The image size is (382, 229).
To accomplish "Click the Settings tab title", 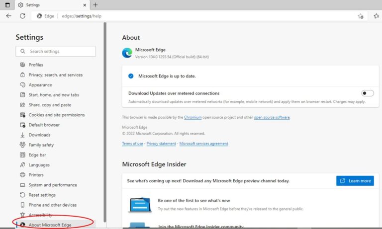I will click(x=33, y=5).
